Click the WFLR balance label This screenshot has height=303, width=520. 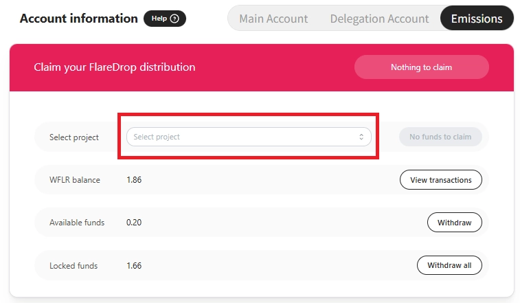point(75,180)
